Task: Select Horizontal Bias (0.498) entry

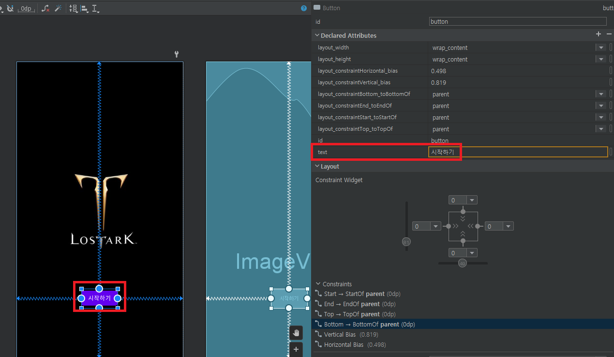Action: coord(463,344)
